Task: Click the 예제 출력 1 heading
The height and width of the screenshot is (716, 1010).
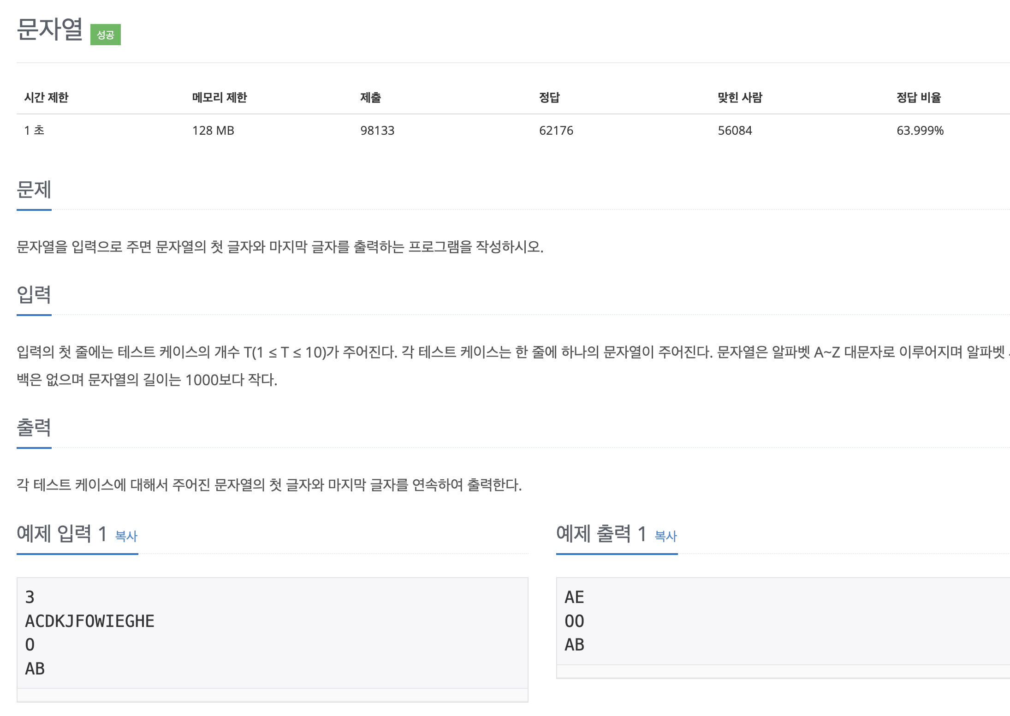Action: click(601, 534)
